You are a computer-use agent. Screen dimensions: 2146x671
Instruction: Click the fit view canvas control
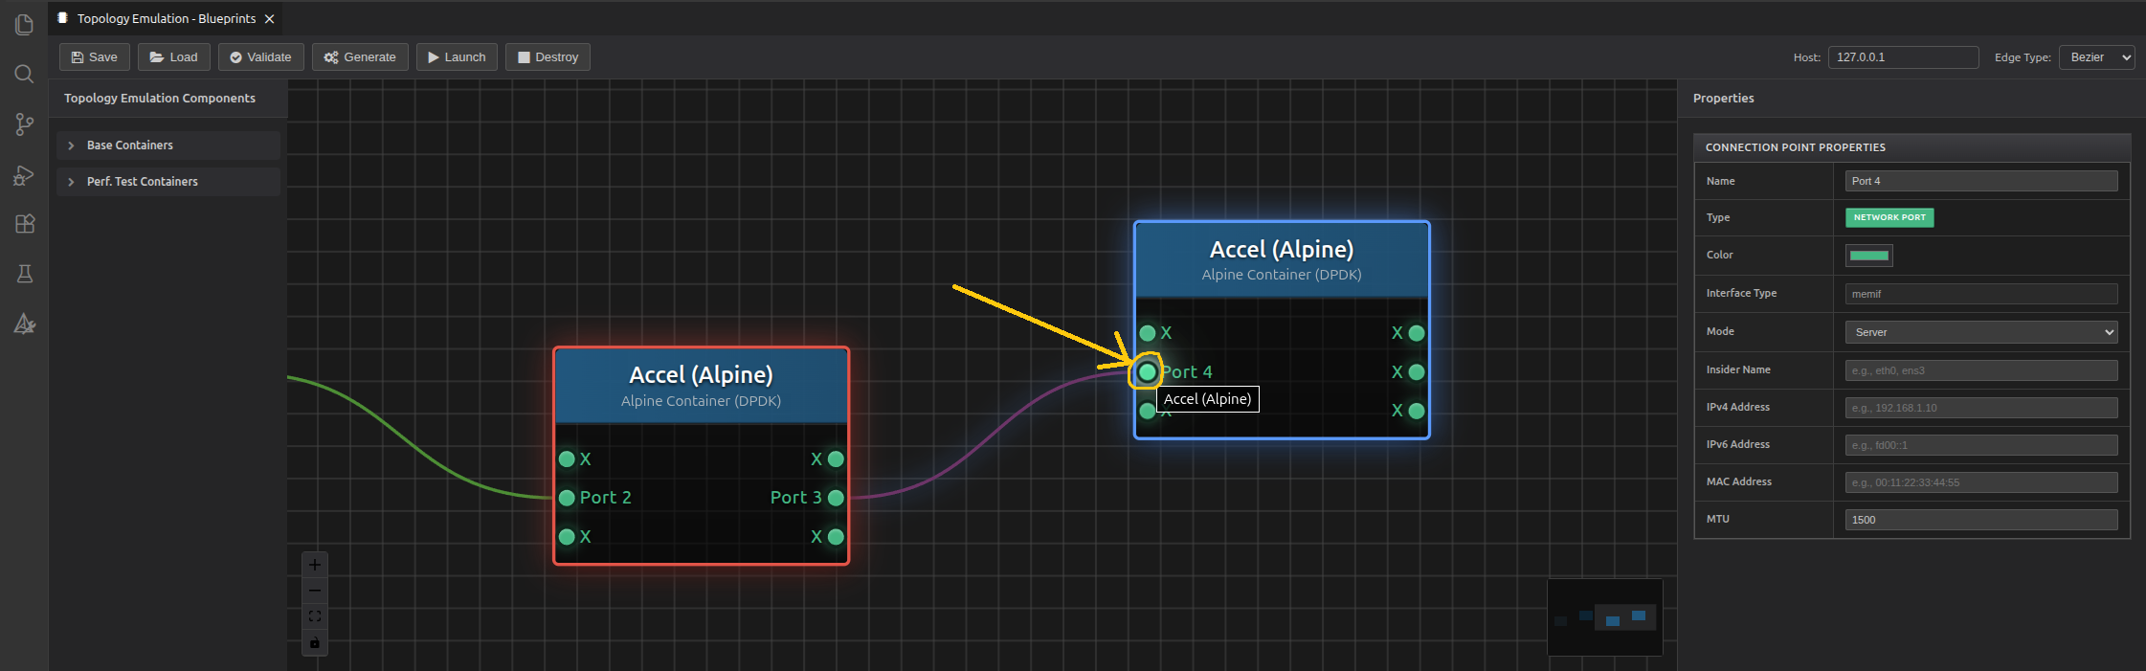(x=315, y=616)
